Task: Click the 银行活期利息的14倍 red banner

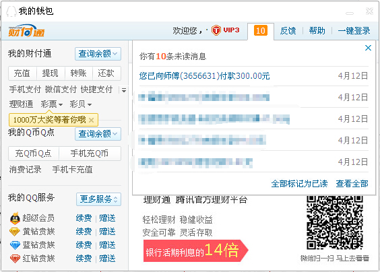Action: click(196, 250)
